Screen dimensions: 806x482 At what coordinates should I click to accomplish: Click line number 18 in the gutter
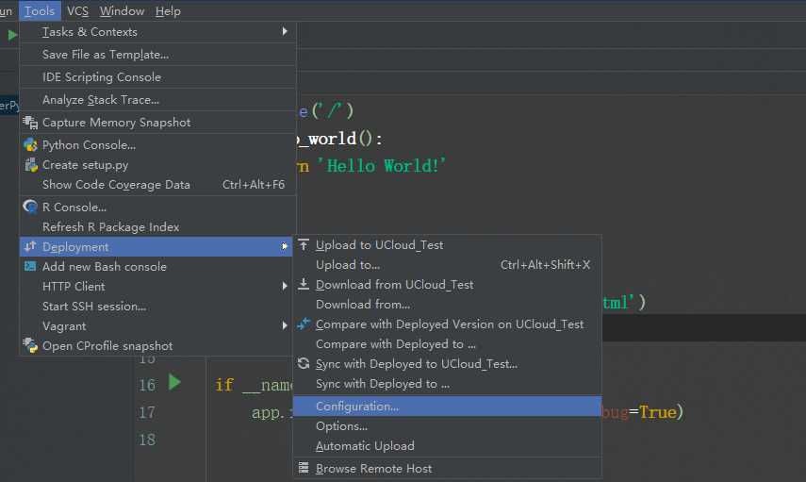click(147, 440)
